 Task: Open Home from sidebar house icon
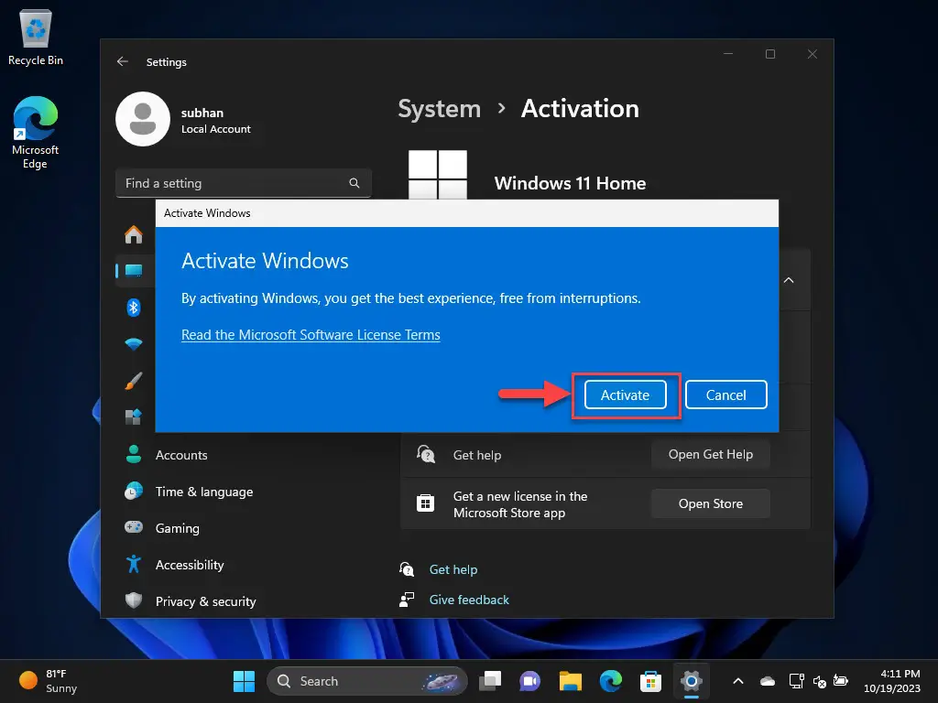coord(134,234)
